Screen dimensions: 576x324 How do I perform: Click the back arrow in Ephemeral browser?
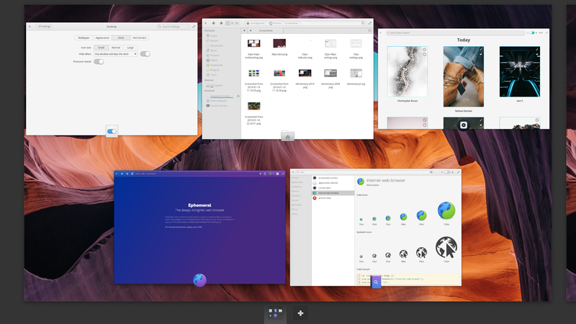(122, 174)
